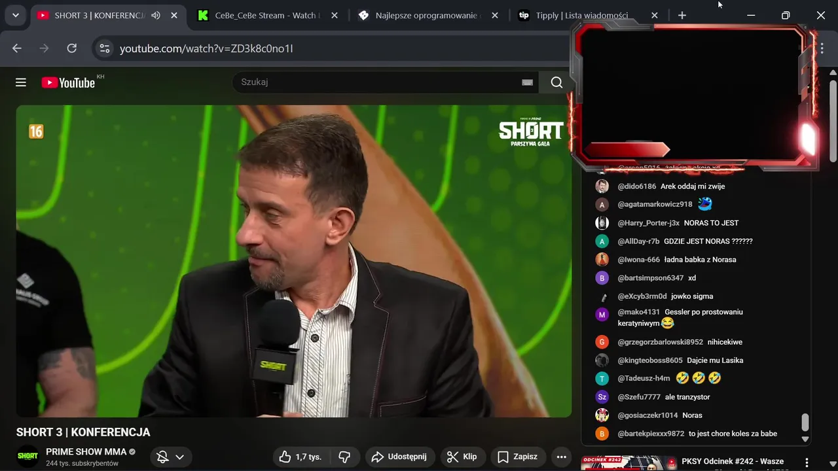838x471 pixels.
Task: Close the Najlepsze oprogramowanie tab
Action: point(494,15)
